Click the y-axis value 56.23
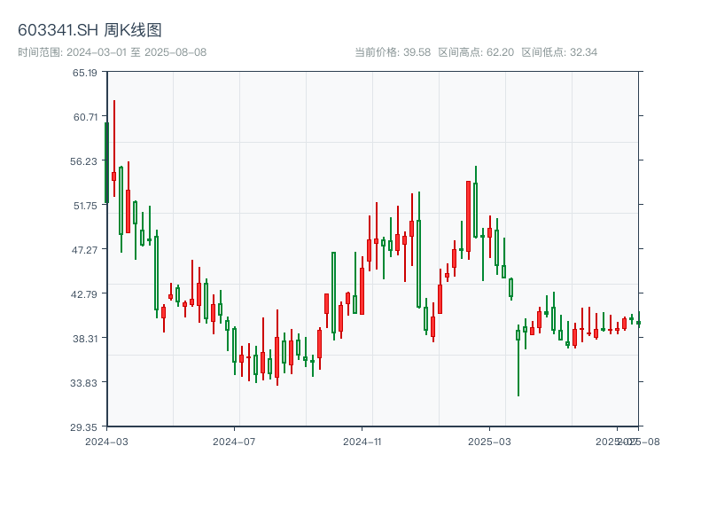This screenshot has height=532, width=709. [x=83, y=161]
